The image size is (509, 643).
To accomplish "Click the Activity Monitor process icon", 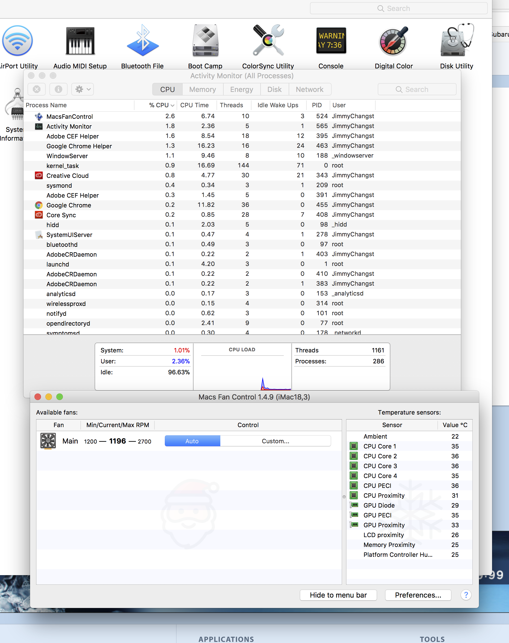I will pyautogui.click(x=39, y=126).
